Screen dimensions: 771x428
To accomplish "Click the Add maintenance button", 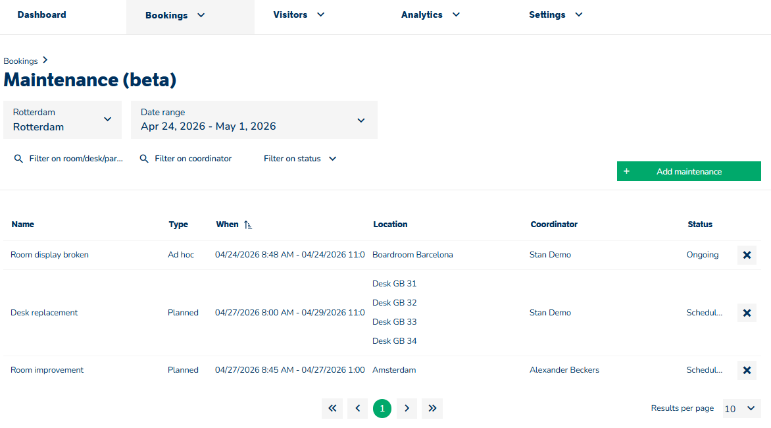I will point(689,171).
